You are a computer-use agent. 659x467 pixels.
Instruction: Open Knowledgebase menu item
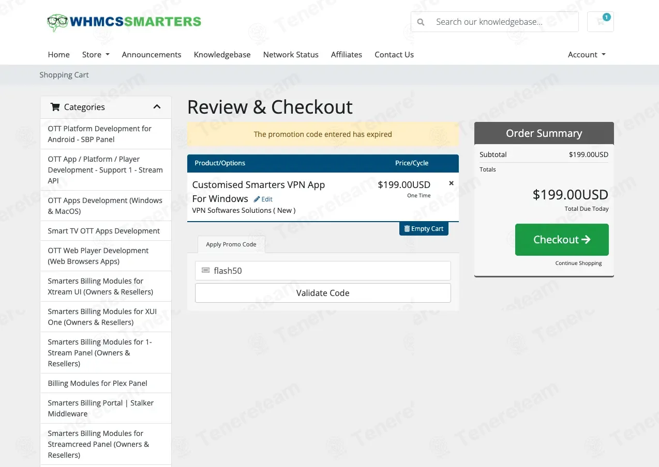(222, 54)
